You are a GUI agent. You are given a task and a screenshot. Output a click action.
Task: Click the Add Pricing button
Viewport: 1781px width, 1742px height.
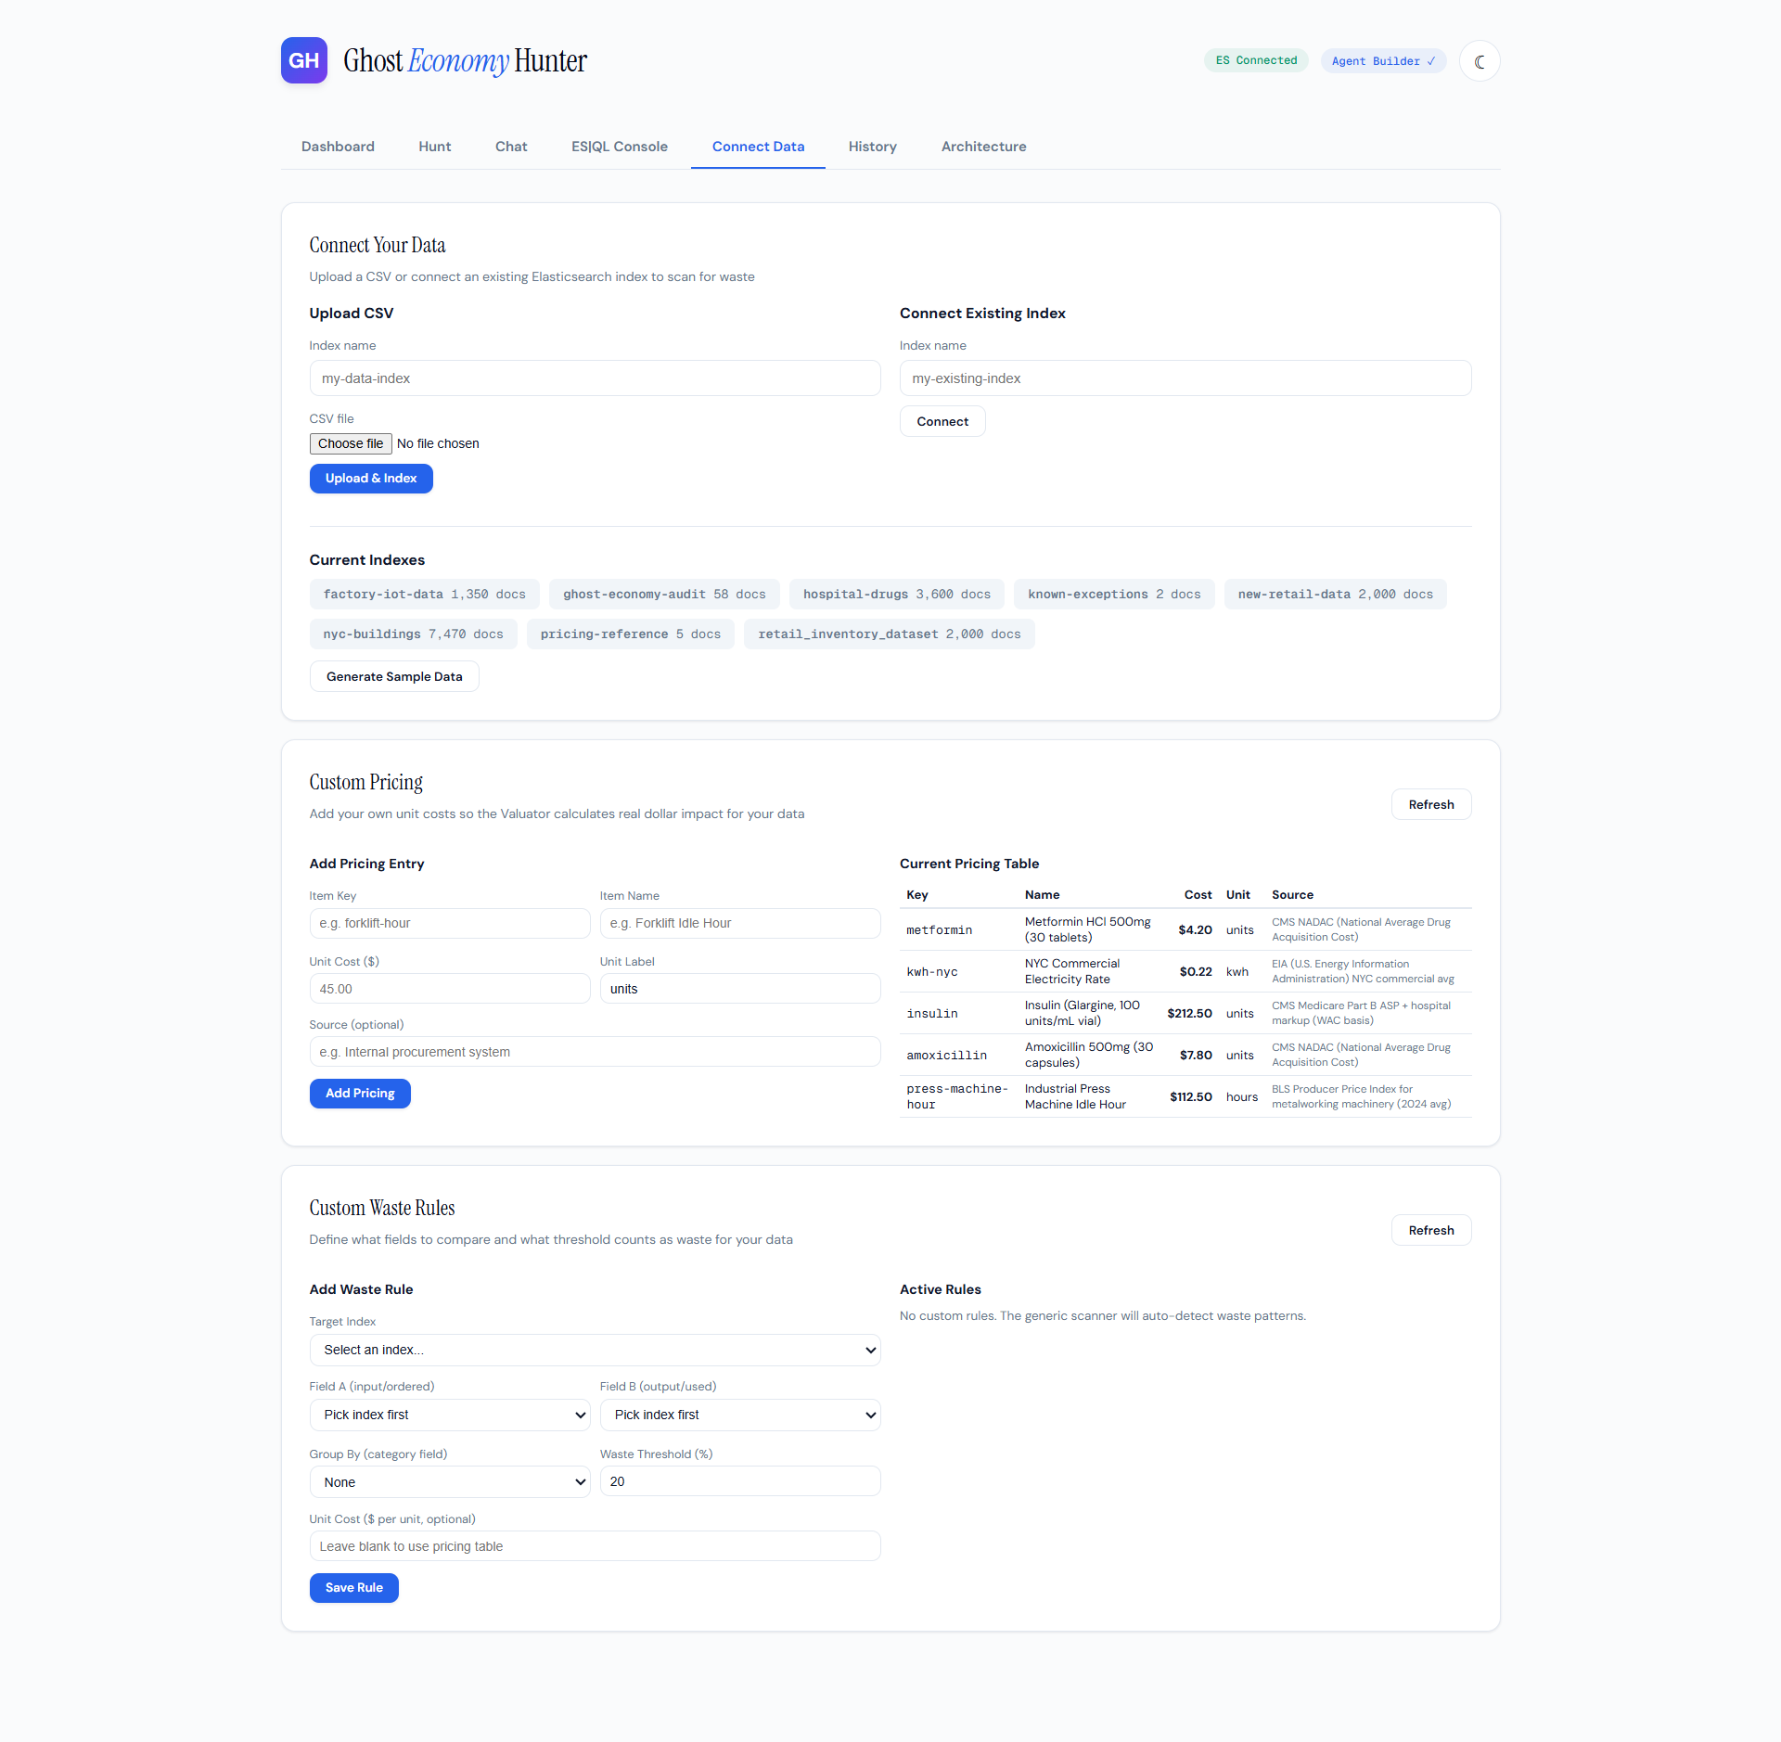(x=360, y=1093)
